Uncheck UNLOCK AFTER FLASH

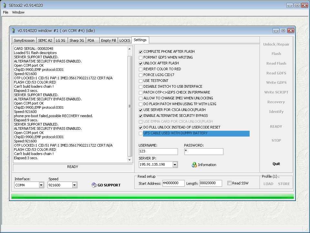tap(140, 64)
